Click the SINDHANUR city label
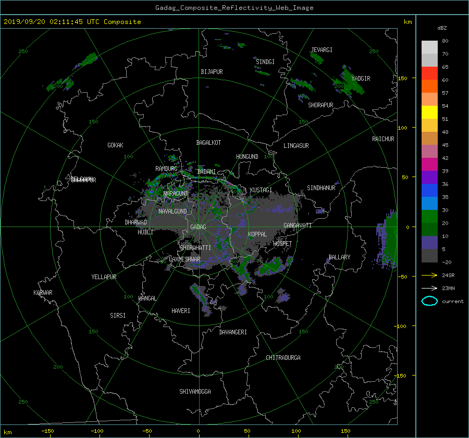This screenshot has height=438, width=469. [321, 188]
